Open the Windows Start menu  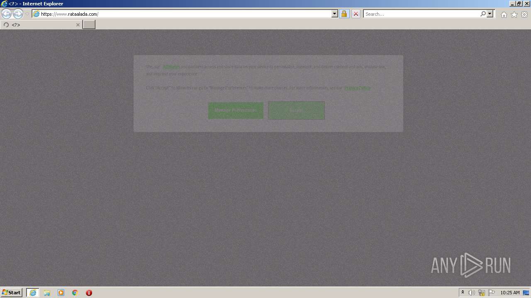(x=11, y=292)
